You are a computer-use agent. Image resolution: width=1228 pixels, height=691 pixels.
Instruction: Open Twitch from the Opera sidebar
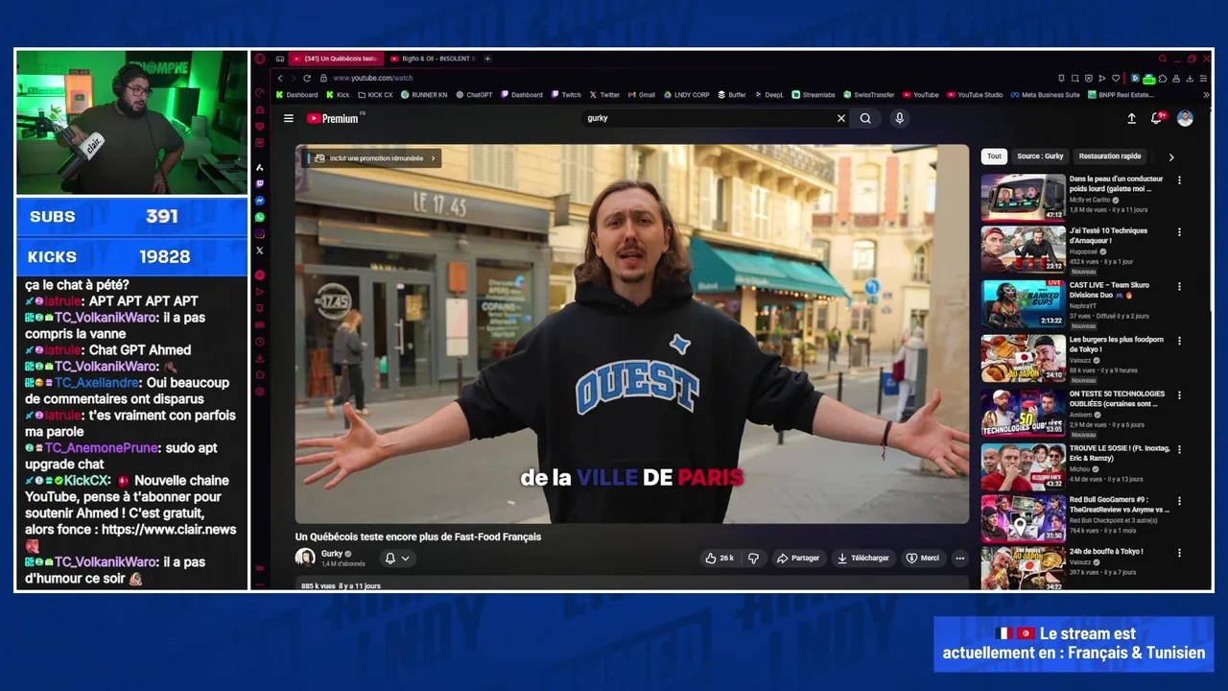click(259, 183)
